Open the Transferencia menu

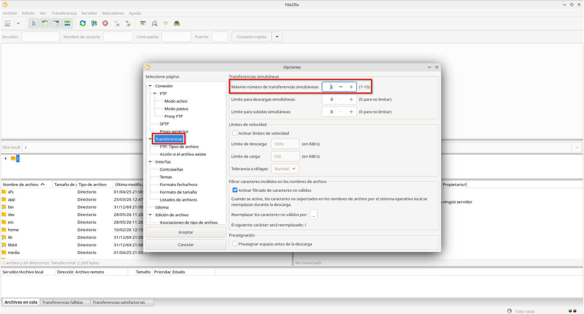(x=64, y=13)
